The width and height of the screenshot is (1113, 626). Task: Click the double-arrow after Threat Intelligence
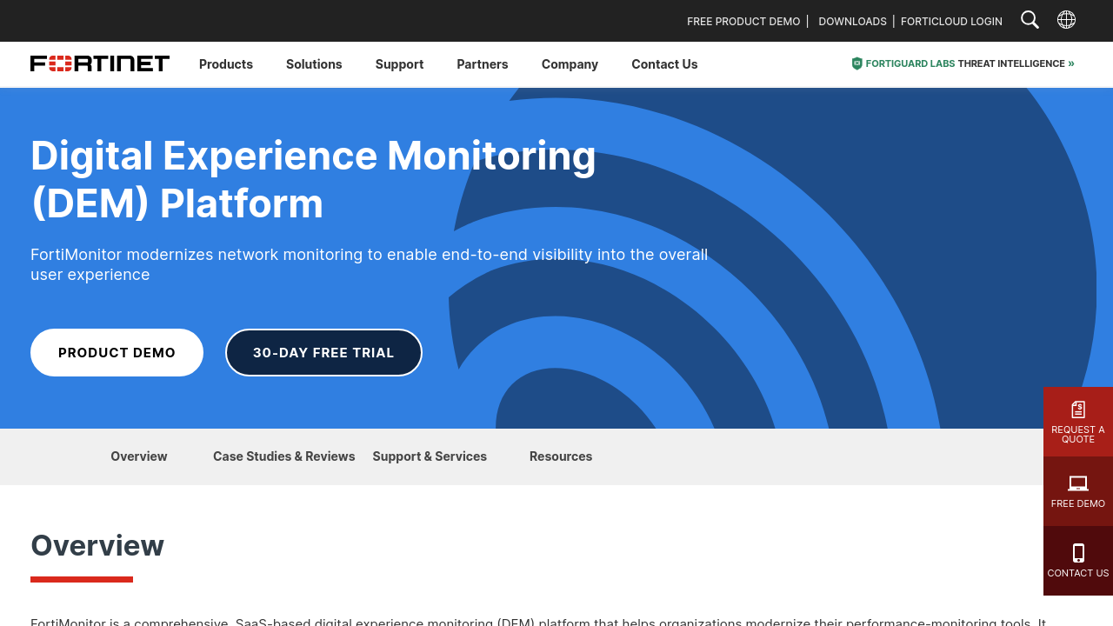point(1071,63)
